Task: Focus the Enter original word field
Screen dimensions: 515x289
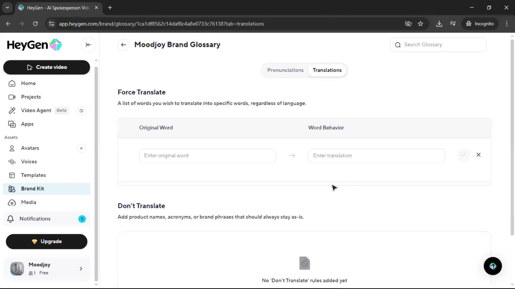Action: 207,156
